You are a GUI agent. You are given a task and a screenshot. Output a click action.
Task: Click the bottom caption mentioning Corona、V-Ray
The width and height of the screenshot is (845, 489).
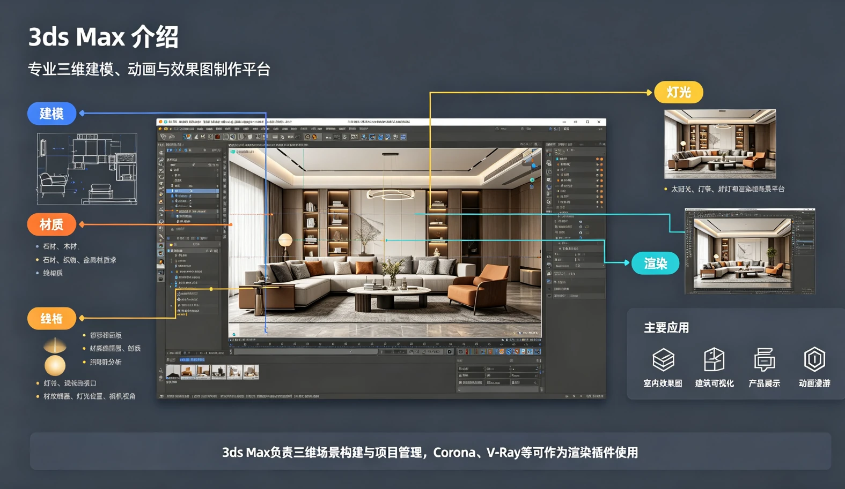430,453
